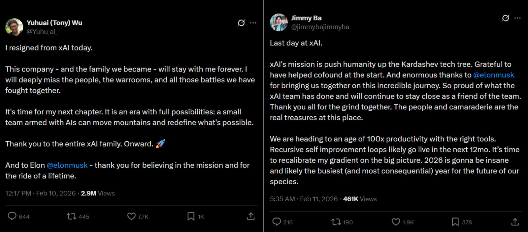Like Jimmy Ba's tweet

[x=395, y=222]
